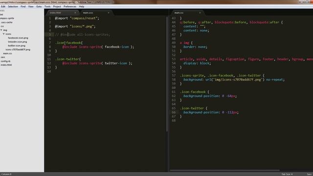
Task: Click the article, aside, details selector line
Action: click(x=246, y=59)
